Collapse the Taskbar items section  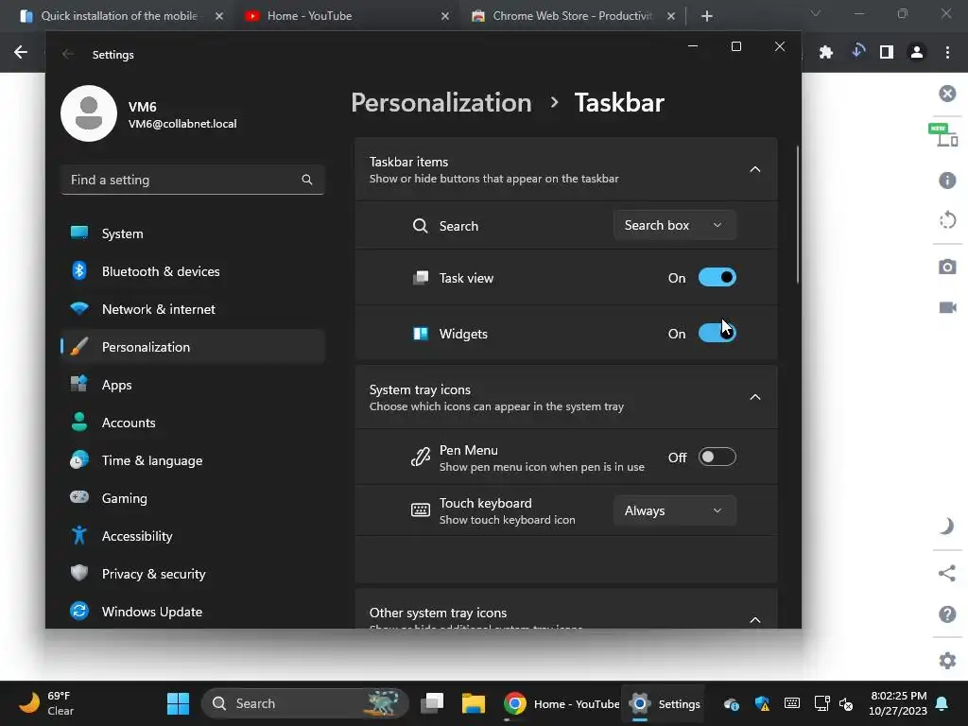pos(754,169)
